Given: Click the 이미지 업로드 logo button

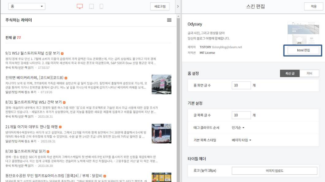Looking at the screenshot, I should 275,171.
